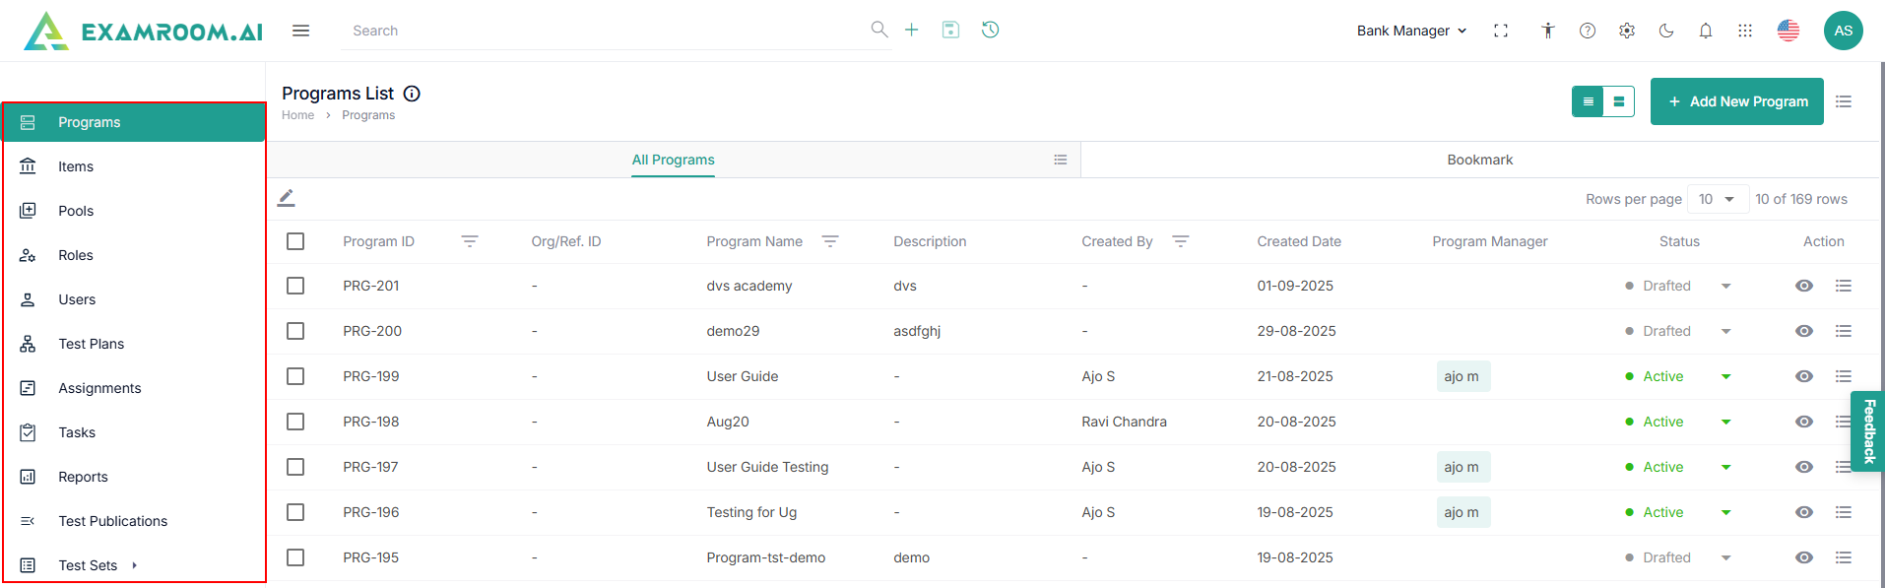Open Test Plans in the sidebar
The width and height of the screenshot is (1885, 588).
tap(91, 344)
